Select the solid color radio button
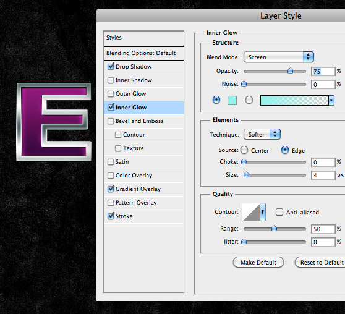The width and height of the screenshot is (345, 314). click(216, 100)
